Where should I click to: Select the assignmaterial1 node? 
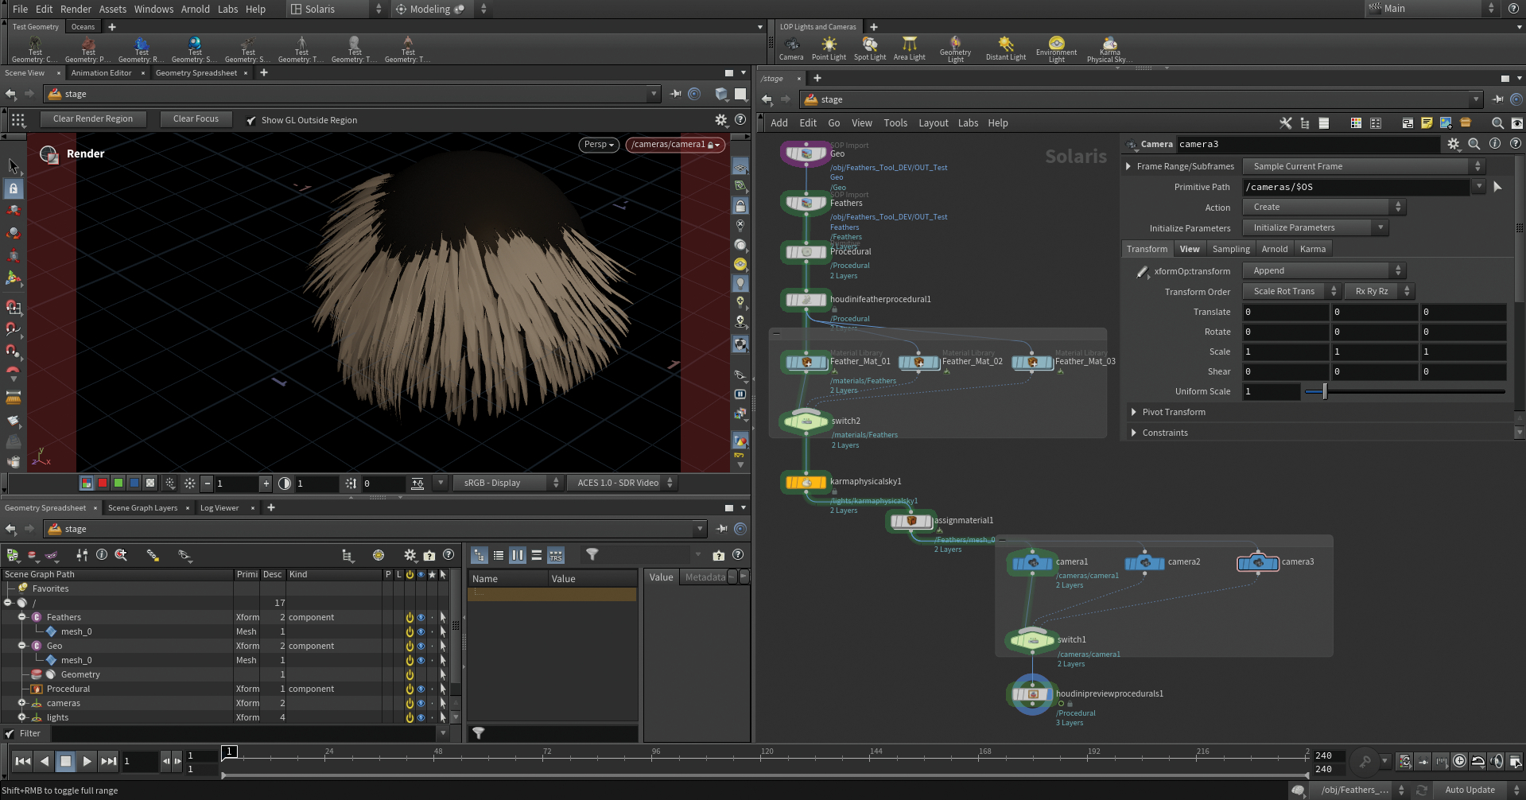(x=911, y=521)
